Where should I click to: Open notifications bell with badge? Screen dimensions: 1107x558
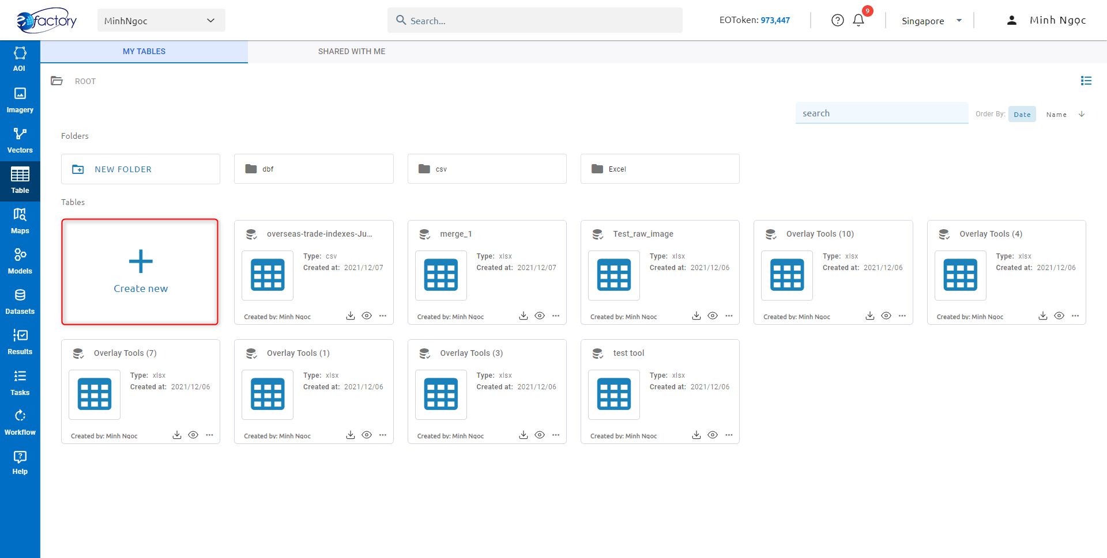(859, 20)
